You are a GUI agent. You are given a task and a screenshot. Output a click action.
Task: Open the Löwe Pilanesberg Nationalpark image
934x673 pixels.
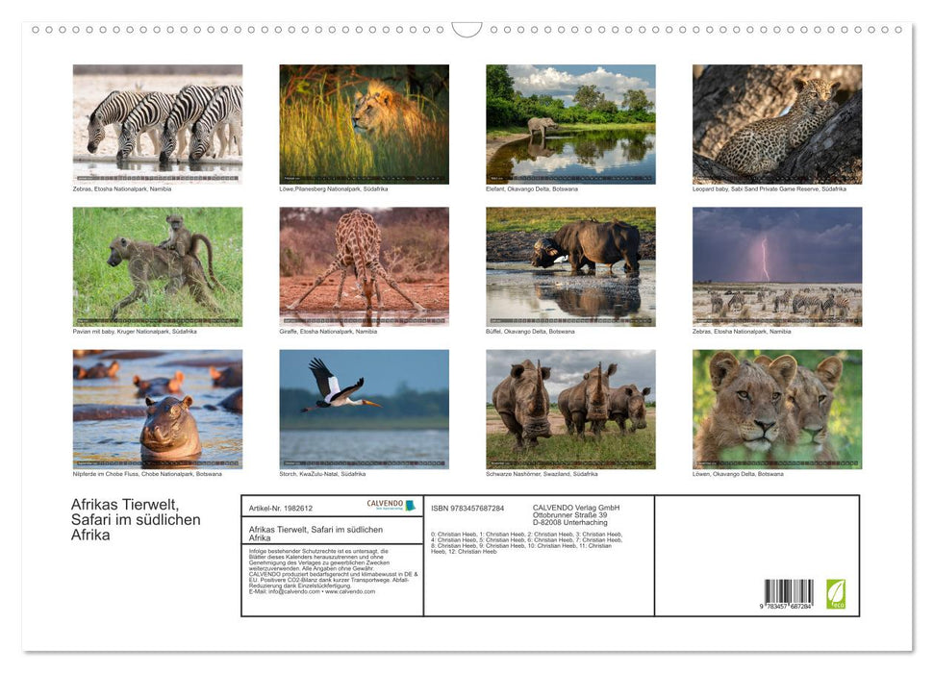click(x=365, y=123)
